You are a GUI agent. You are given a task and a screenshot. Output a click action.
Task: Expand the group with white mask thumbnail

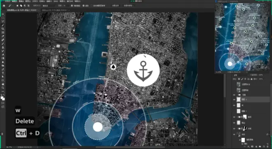click(237, 117)
